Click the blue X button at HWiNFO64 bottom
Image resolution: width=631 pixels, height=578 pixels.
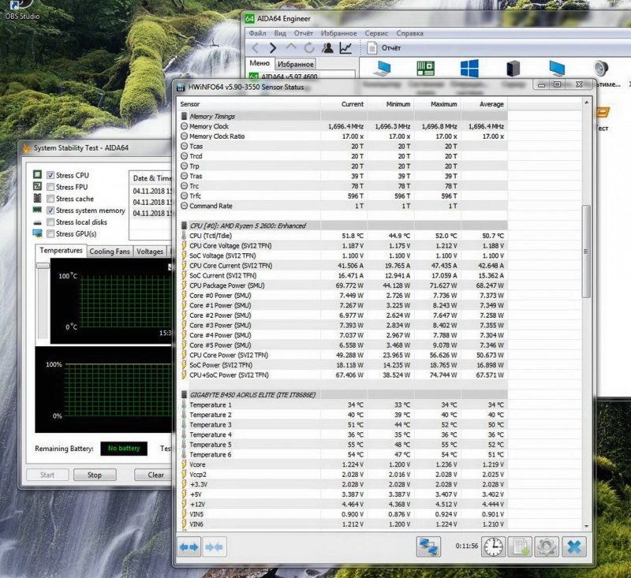(x=574, y=547)
